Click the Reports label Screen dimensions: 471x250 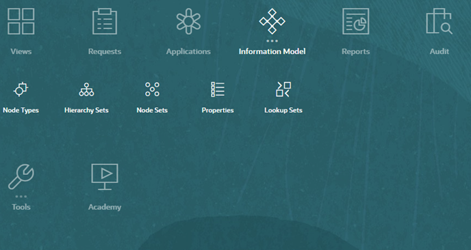[356, 51]
